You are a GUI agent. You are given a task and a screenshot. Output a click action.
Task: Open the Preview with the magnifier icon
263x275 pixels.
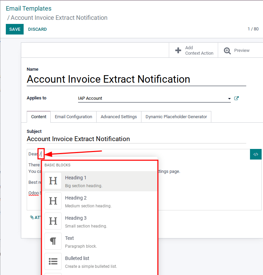[x=227, y=50]
